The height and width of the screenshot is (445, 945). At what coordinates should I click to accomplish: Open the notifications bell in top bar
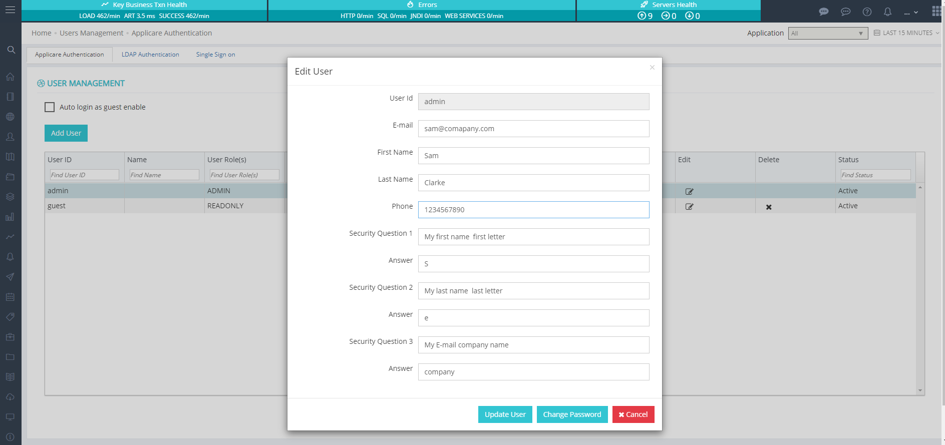click(x=887, y=12)
